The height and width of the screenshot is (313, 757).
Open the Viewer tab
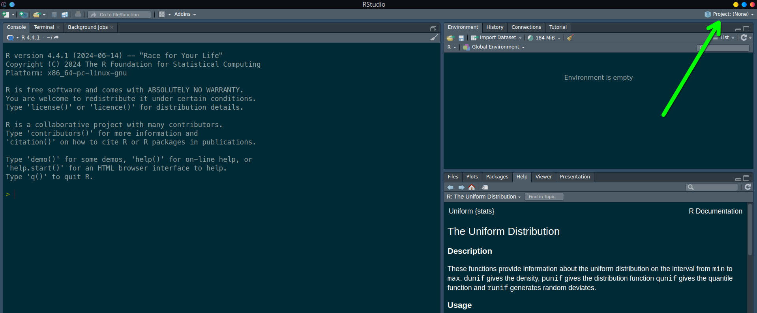point(543,177)
